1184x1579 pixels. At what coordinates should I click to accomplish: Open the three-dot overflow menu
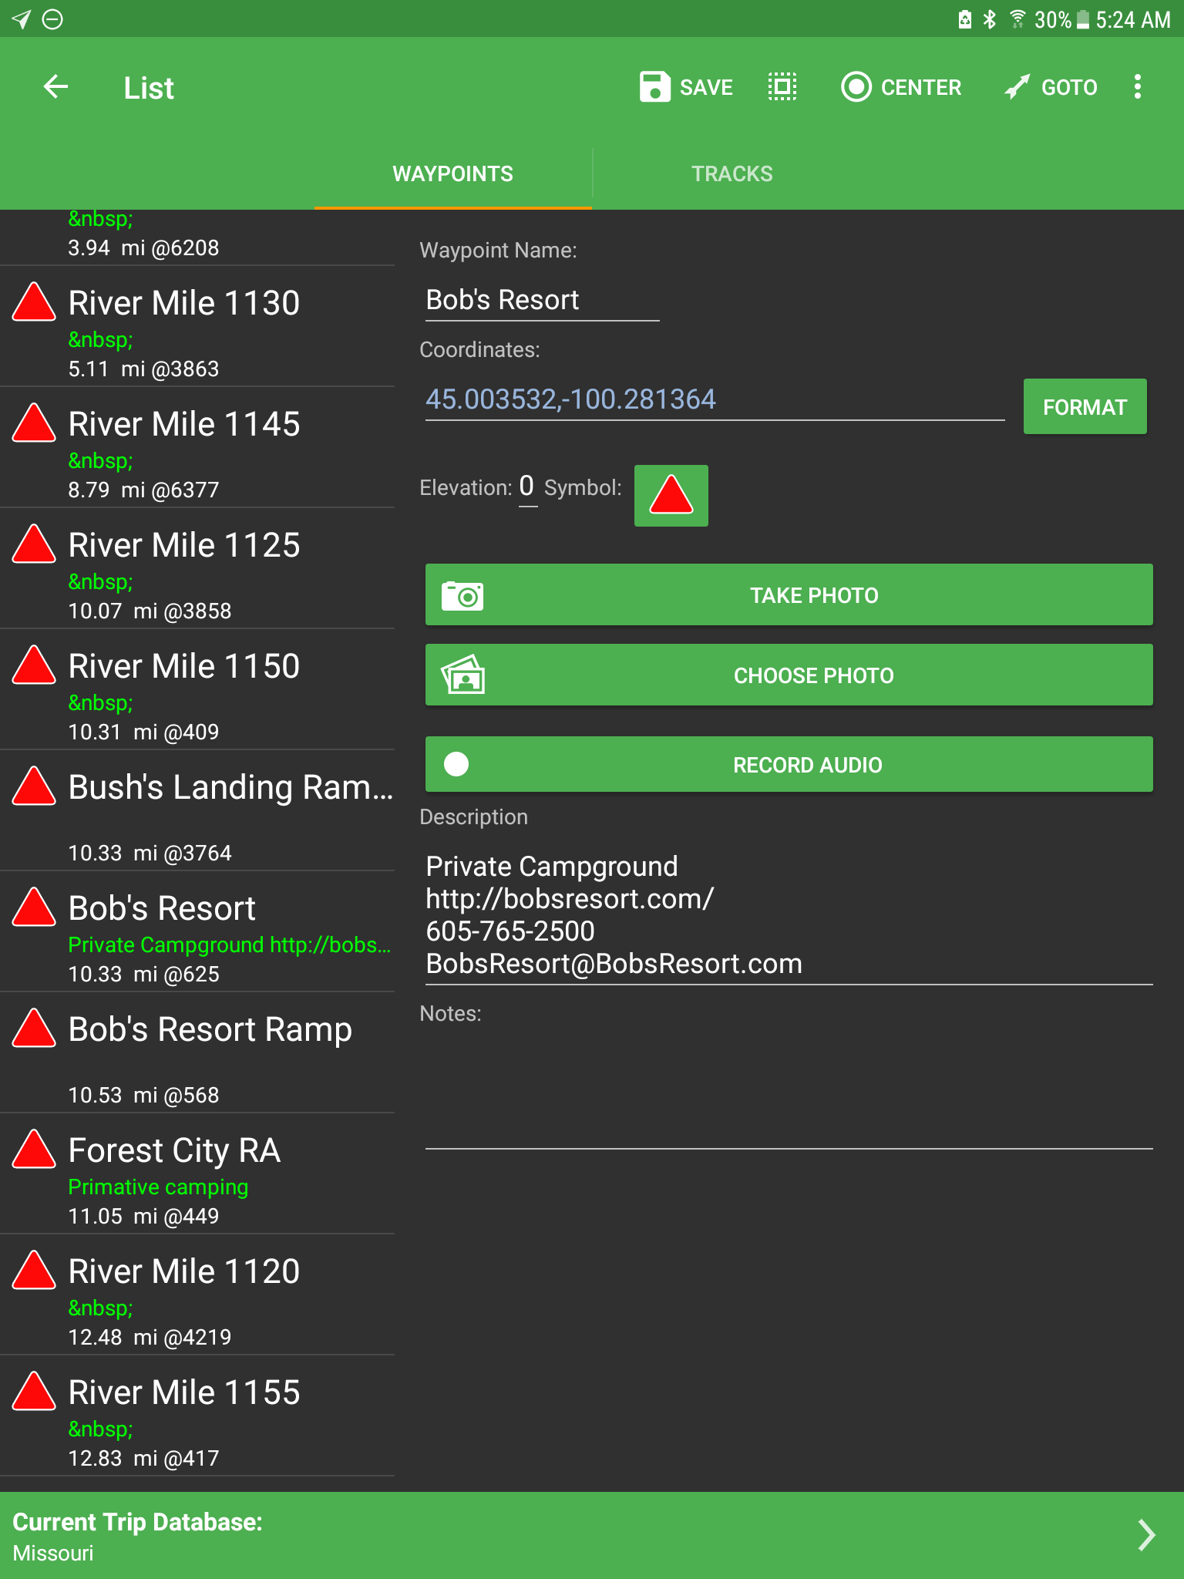tap(1138, 87)
